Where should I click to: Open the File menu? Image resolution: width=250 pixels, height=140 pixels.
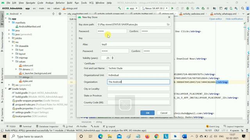[x=8, y=3]
